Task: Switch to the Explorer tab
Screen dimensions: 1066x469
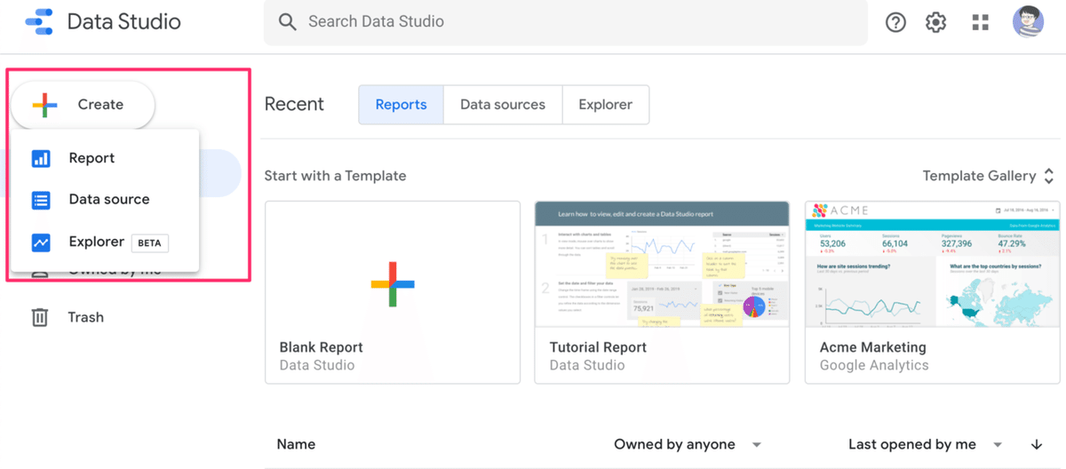Action: (x=605, y=105)
